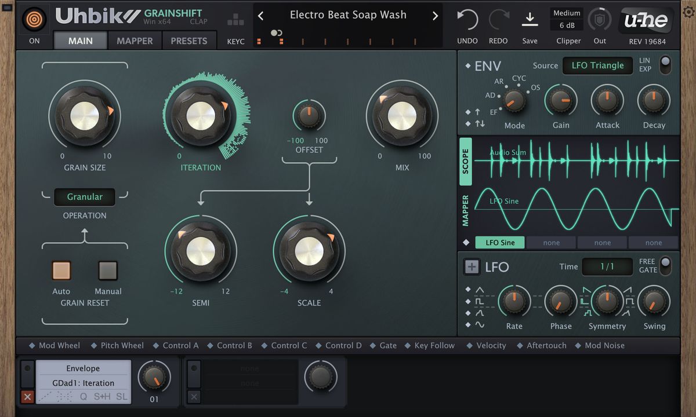Click the KEYC keyboard control icon

[235, 21]
